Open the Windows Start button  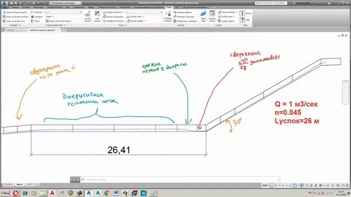coord(5,193)
